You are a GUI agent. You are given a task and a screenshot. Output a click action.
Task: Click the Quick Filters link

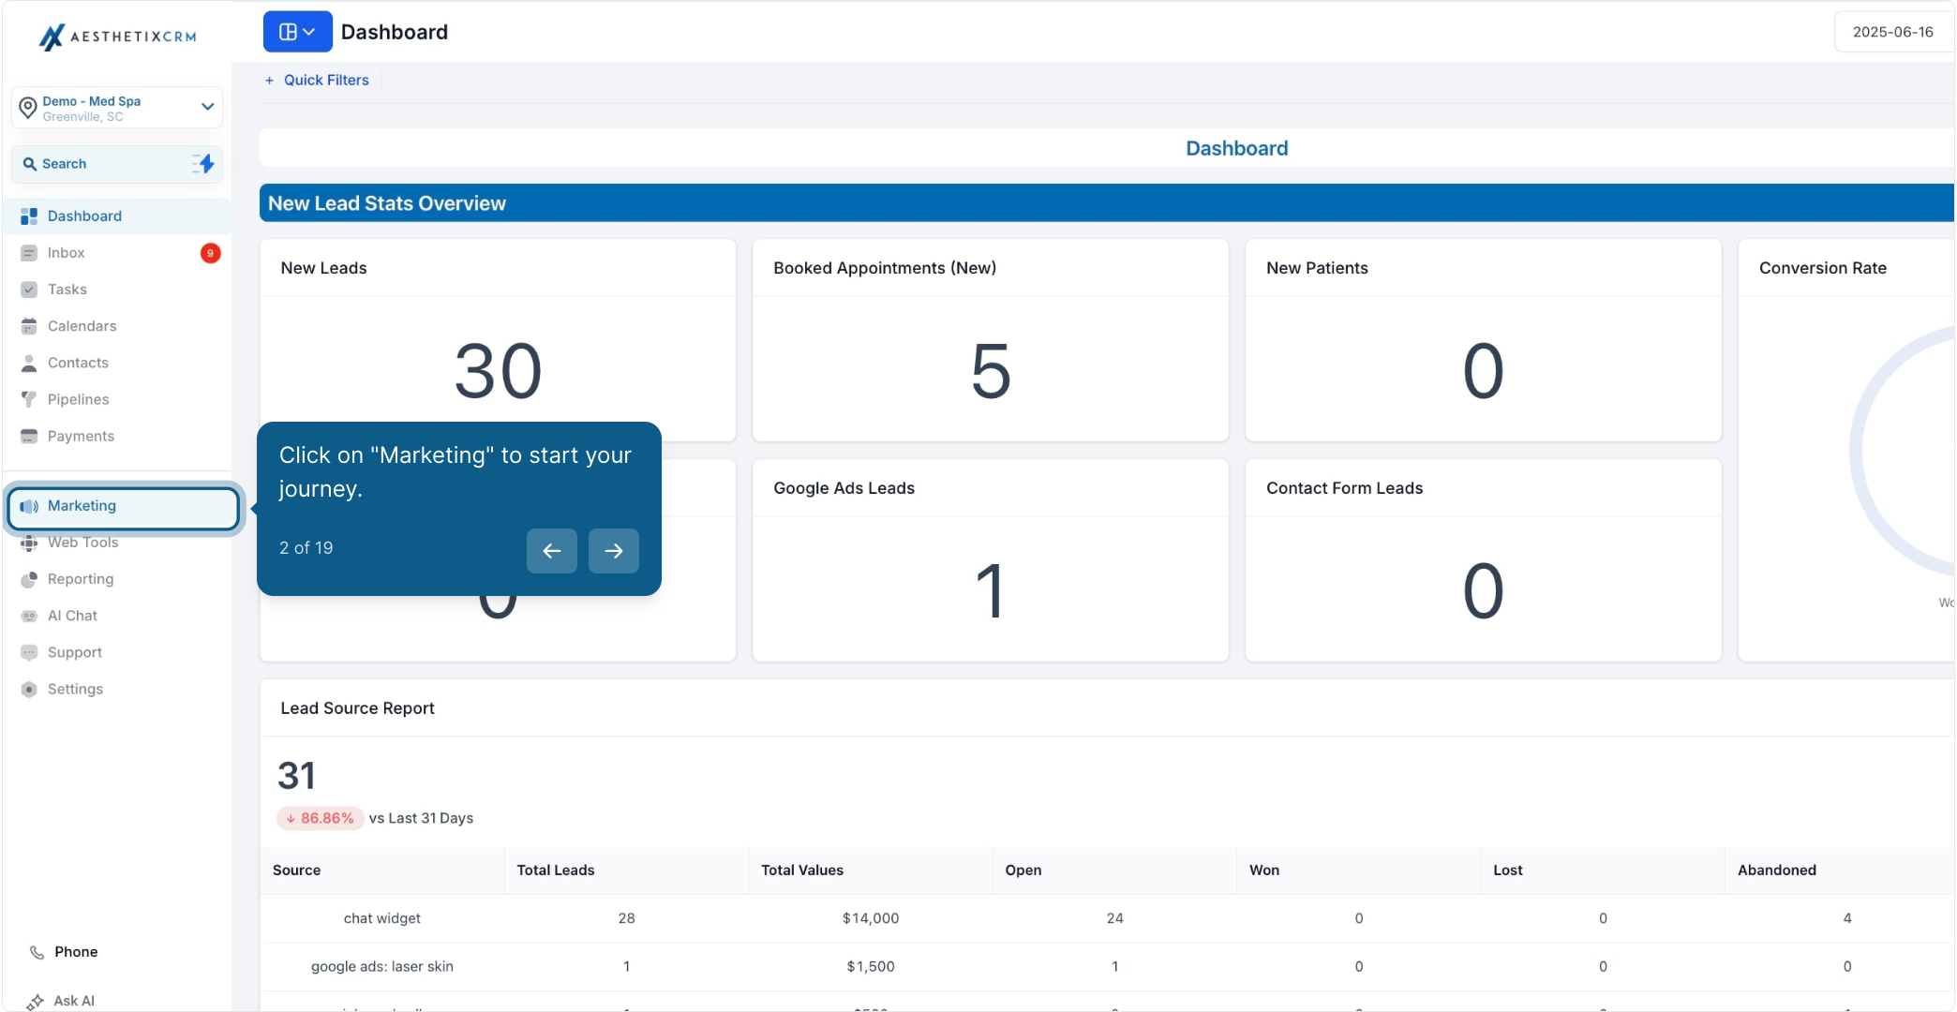pos(326,81)
